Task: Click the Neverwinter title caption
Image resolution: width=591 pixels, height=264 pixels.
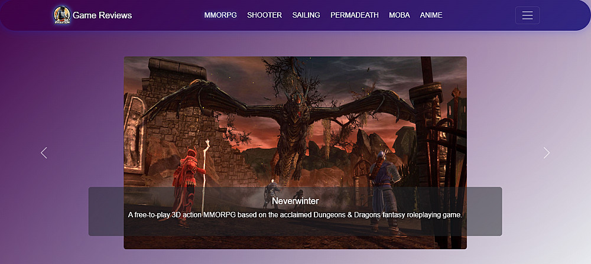Action: (x=295, y=201)
